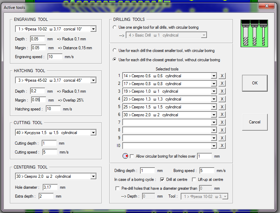Clear selected drill tool in row 4
Screen dimensions: 280x213
click(222, 99)
